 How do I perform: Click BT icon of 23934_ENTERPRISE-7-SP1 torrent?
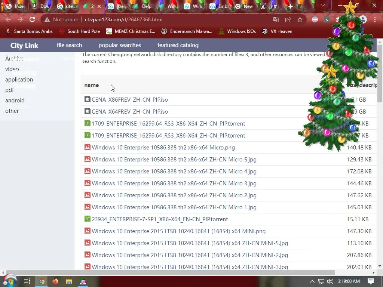click(88, 219)
